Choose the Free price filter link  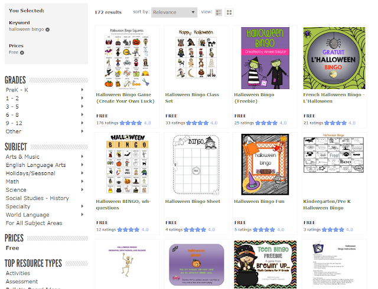pos(12,248)
